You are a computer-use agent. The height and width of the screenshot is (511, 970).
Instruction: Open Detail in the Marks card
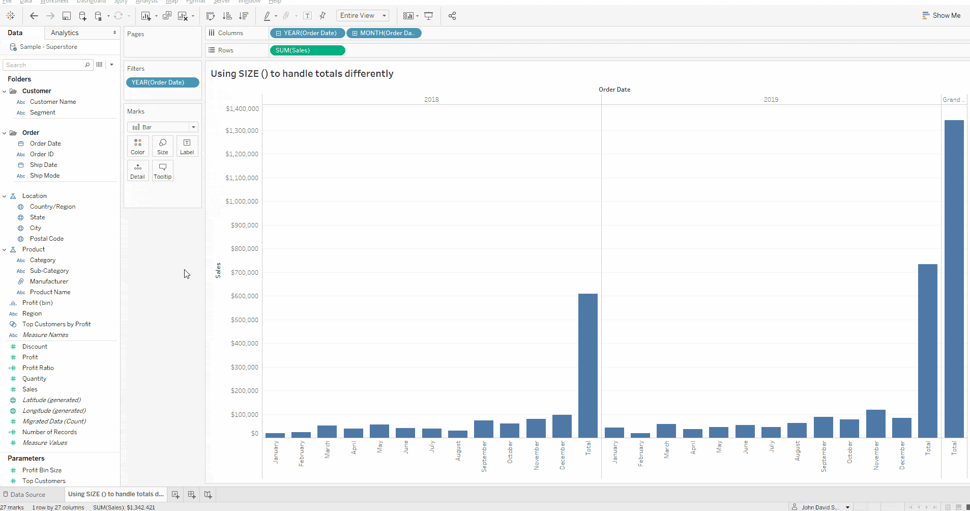(x=138, y=171)
